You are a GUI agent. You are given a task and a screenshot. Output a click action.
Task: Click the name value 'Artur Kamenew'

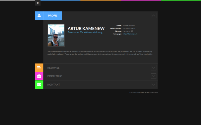coord(129,26)
